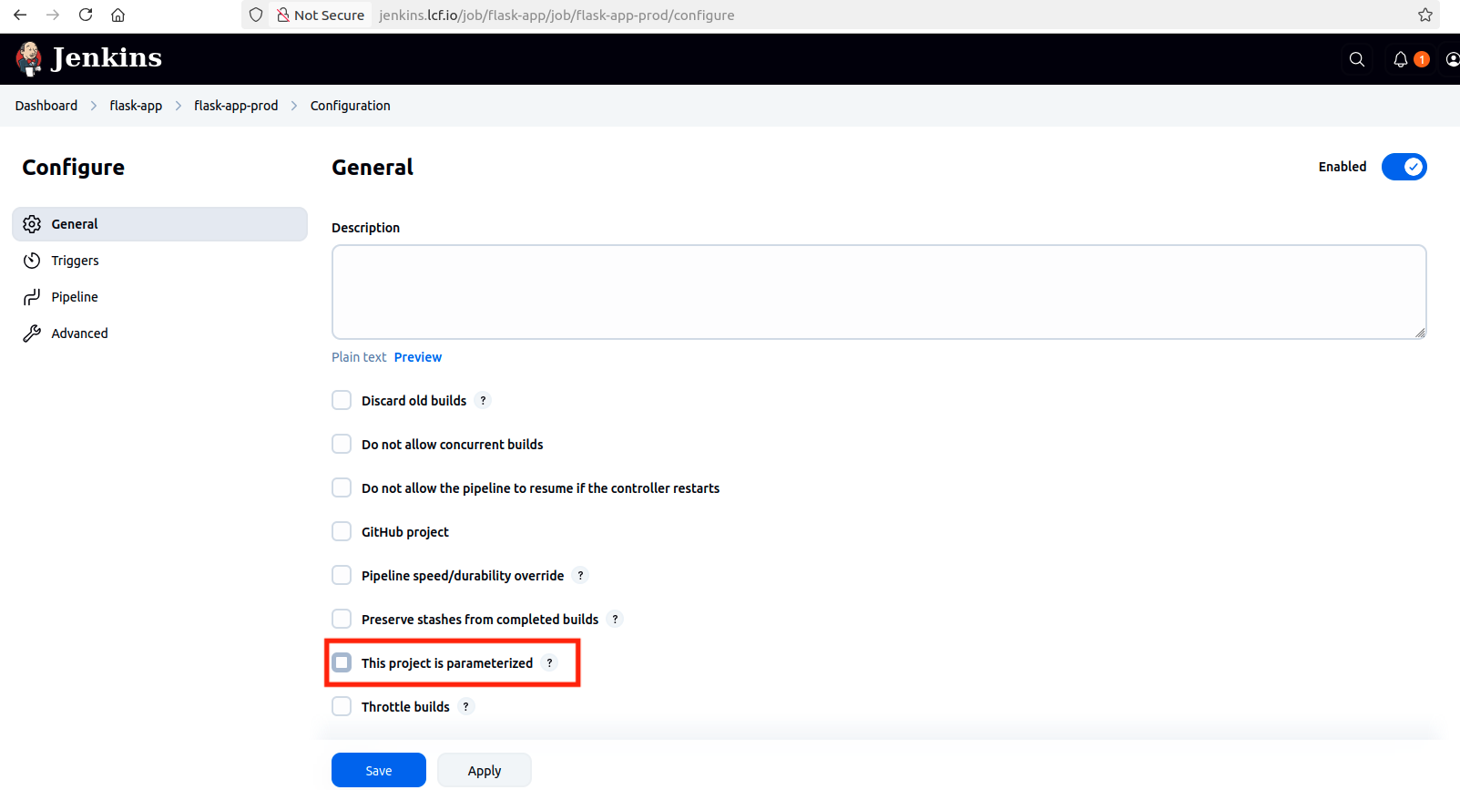1460x790 pixels.
Task: Go to Triggers section in sidebar
Action: [75, 261]
